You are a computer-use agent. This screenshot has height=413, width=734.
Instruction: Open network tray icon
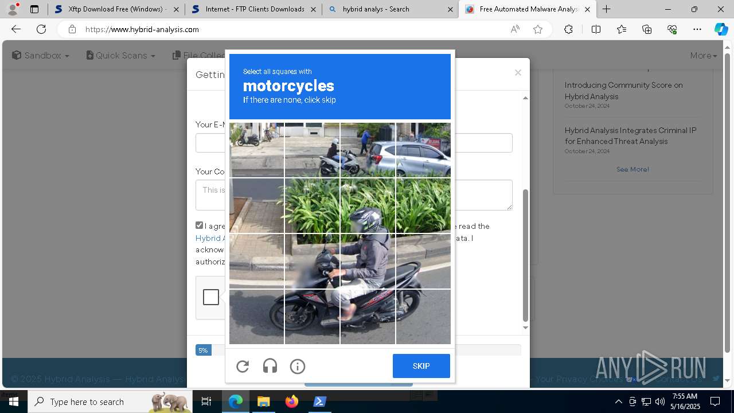(x=646, y=402)
